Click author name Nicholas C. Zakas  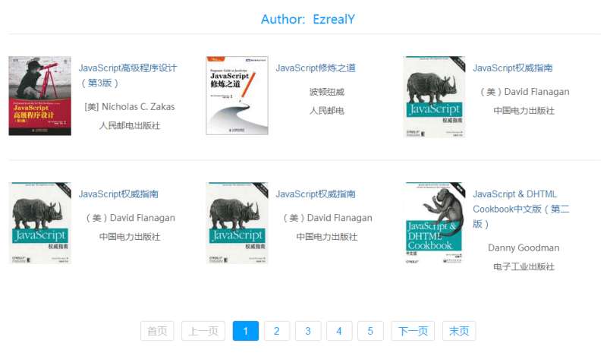129,107
